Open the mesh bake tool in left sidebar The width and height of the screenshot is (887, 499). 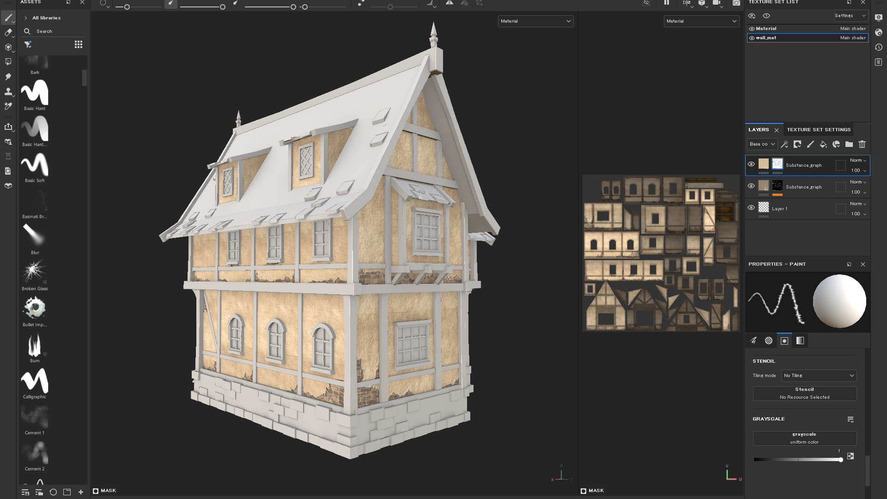click(x=8, y=142)
